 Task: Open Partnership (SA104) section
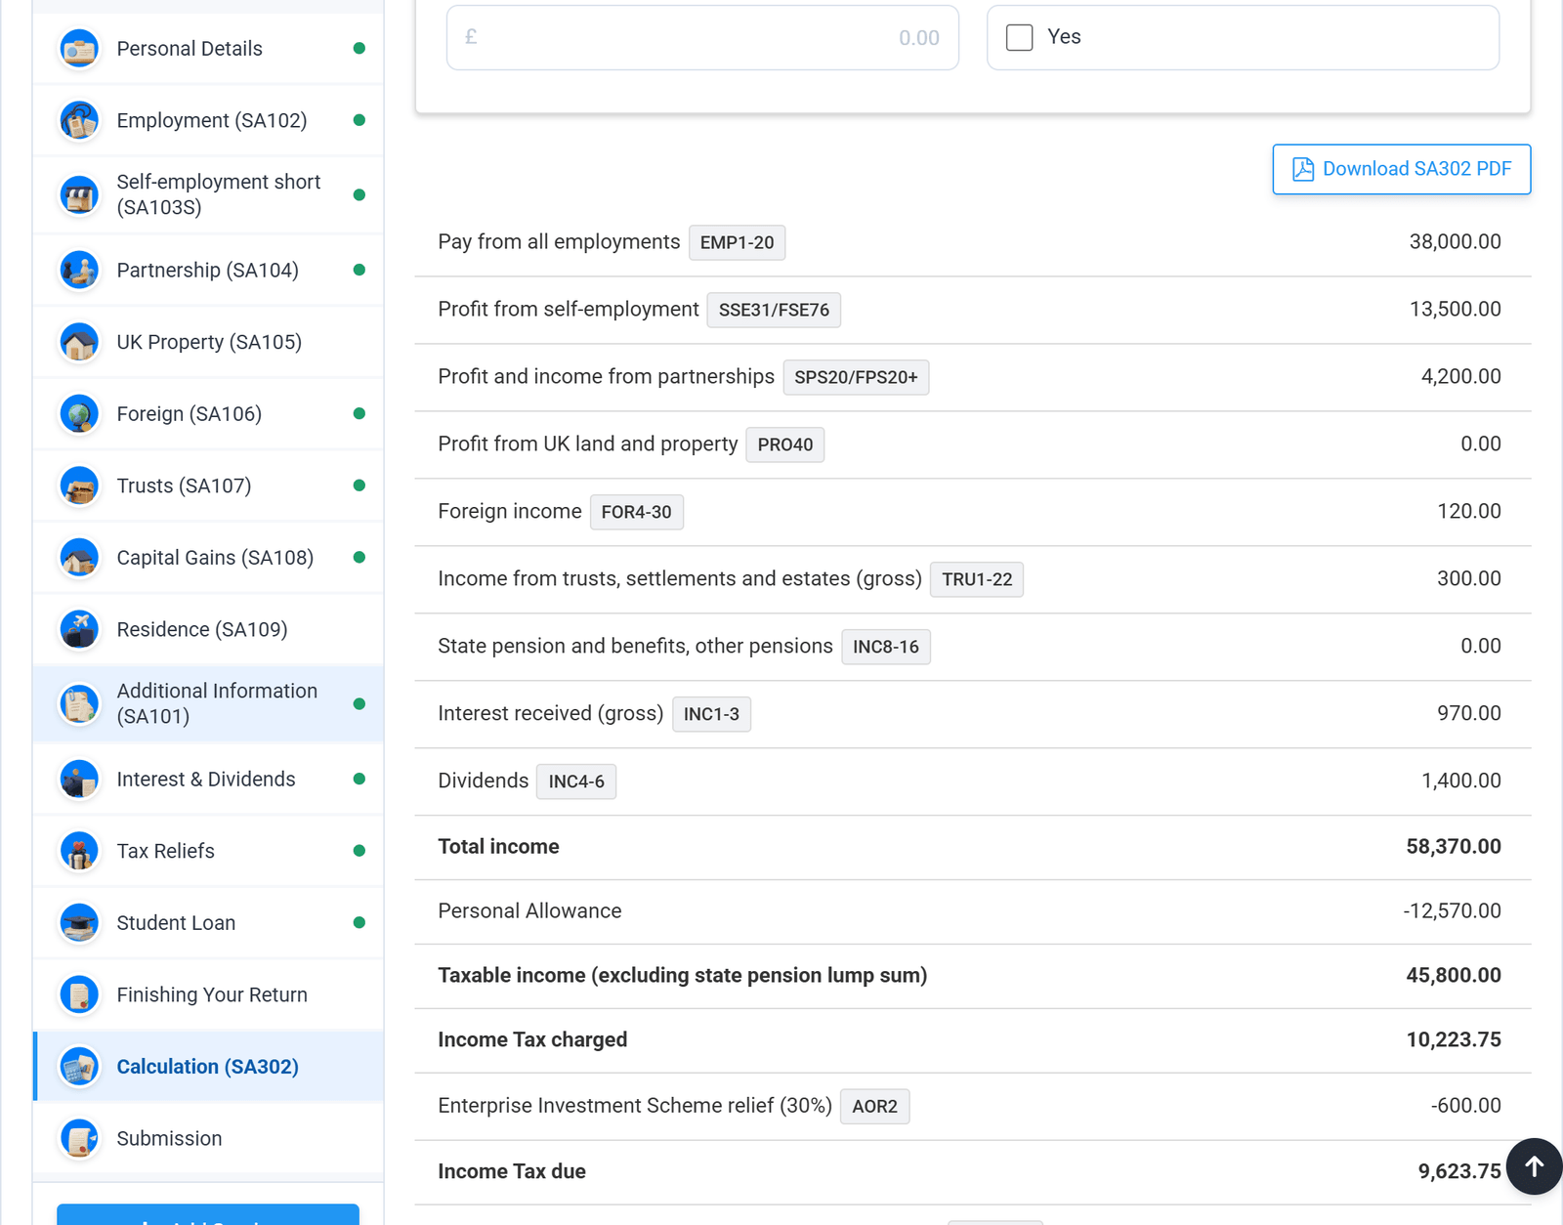(208, 270)
